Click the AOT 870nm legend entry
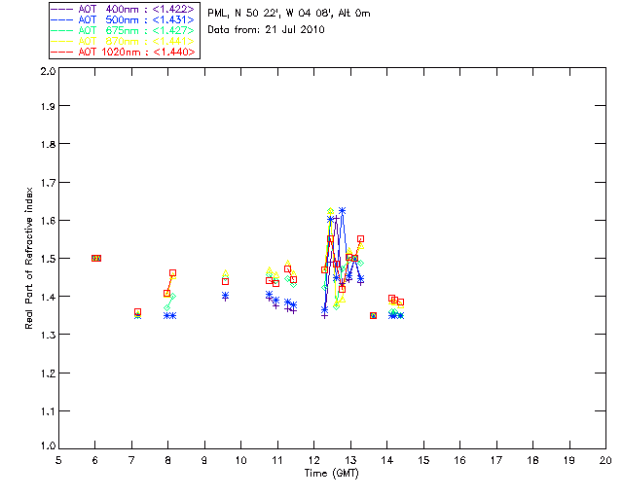Screen dimensions: 623x498 (x=123, y=41)
